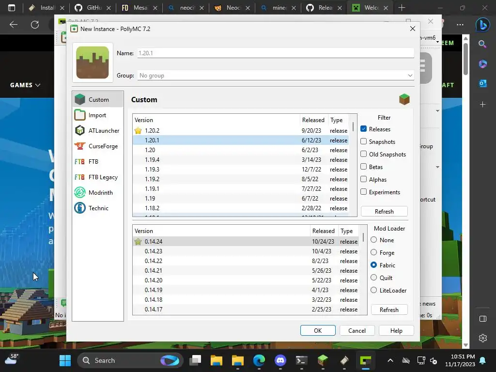This screenshot has height=372, width=496.
Task: Refresh the mod loader version list
Action: (x=389, y=310)
